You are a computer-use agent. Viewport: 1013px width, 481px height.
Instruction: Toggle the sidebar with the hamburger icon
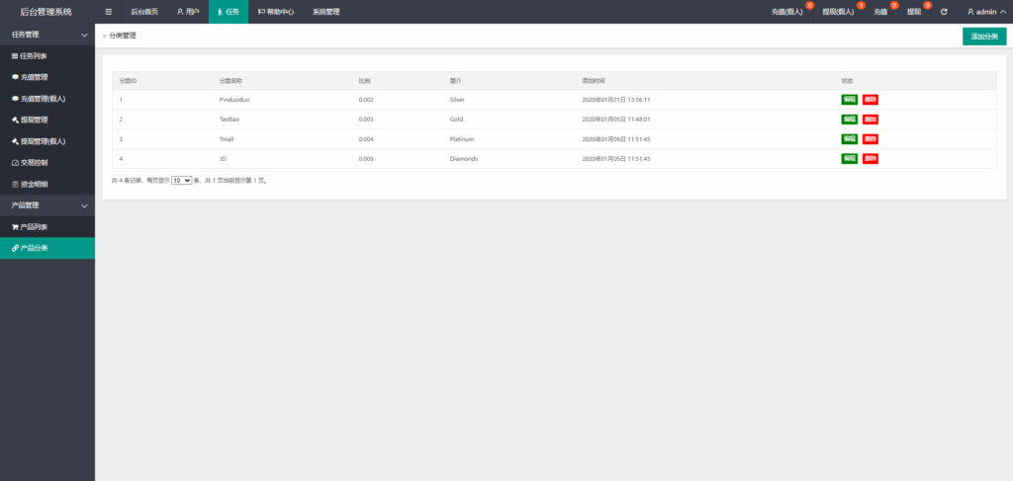(x=108, y=12)
